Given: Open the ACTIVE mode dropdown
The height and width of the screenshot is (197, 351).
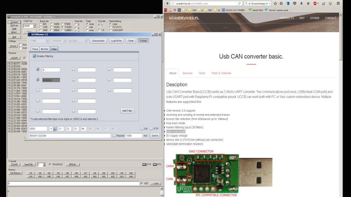Looking at the screenshot, I should click(x=86, y=41).
